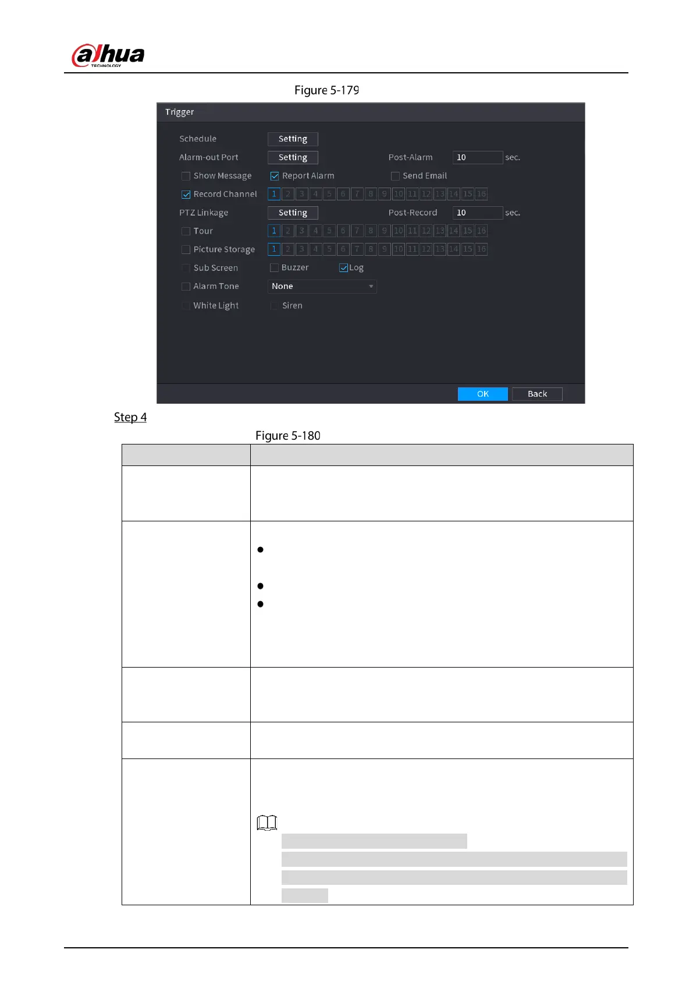The width and height of the screenshot is (693, 981).
Task: Open the PTZ Linkage Setting button
Action: point(293,213)
